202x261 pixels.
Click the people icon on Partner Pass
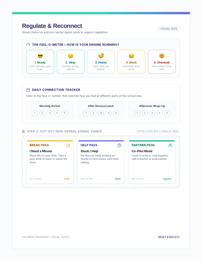[x=170, y=145]
